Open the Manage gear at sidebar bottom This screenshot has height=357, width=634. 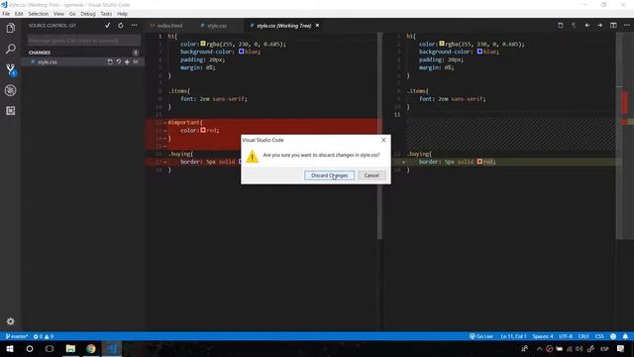(11, 321)
